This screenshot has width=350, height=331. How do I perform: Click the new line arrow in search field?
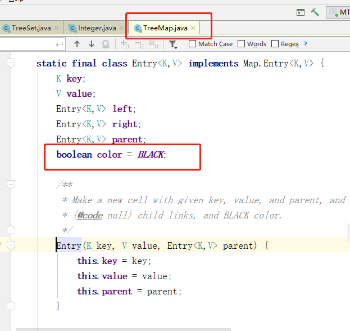click(60, 44)
